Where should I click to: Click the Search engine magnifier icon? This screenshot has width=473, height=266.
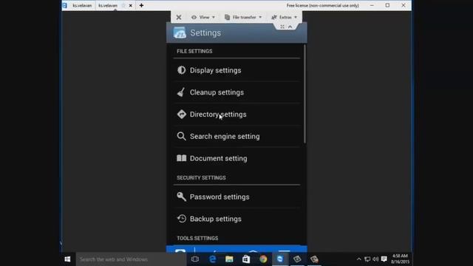coord(181,136)
